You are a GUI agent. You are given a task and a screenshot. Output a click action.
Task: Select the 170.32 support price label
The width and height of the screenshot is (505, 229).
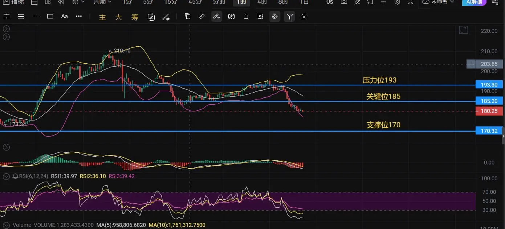coord(489,131)
